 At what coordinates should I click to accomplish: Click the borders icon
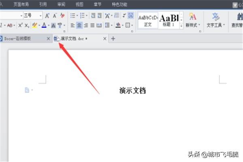(x=128, y=25)
